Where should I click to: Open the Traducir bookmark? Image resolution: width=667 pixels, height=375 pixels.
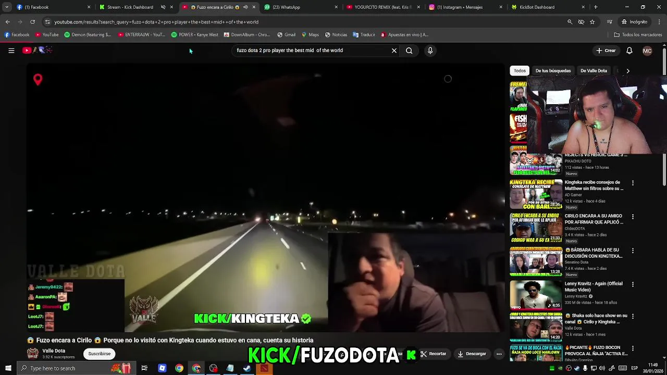tap(364, 35)
